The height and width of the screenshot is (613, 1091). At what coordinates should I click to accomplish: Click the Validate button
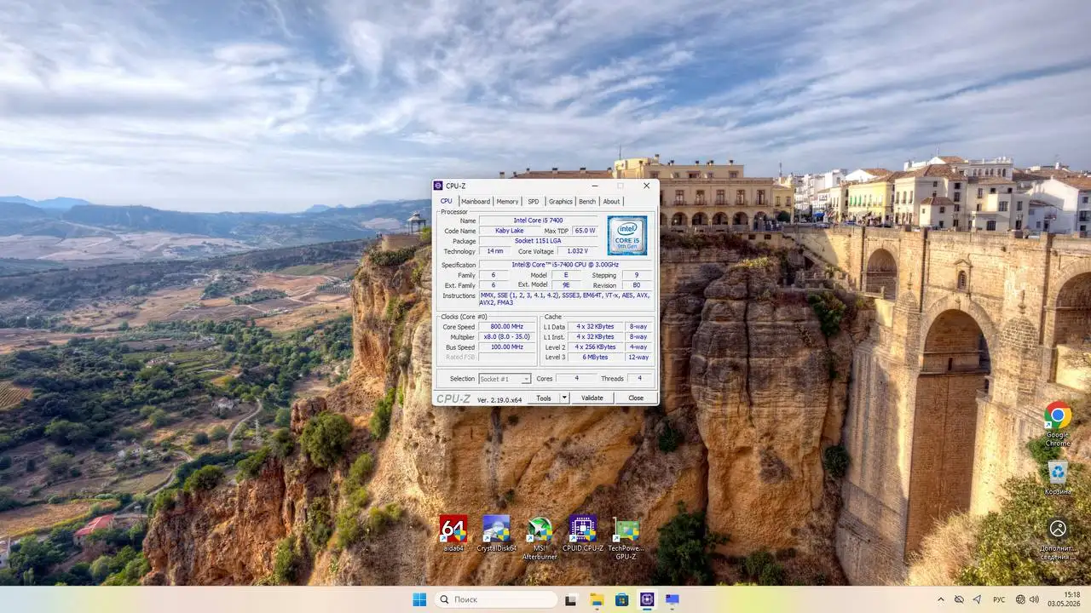pyautogui.click(x=592, y=398)
